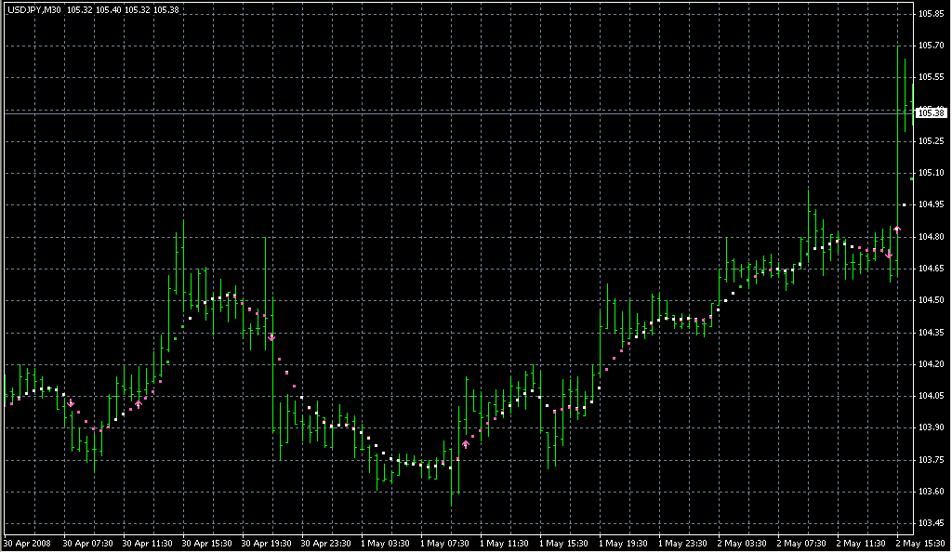The width and height of the screenshot is (952, 552).
Task: Select the 30 Apr 15:30 time label
Action: 205,542
